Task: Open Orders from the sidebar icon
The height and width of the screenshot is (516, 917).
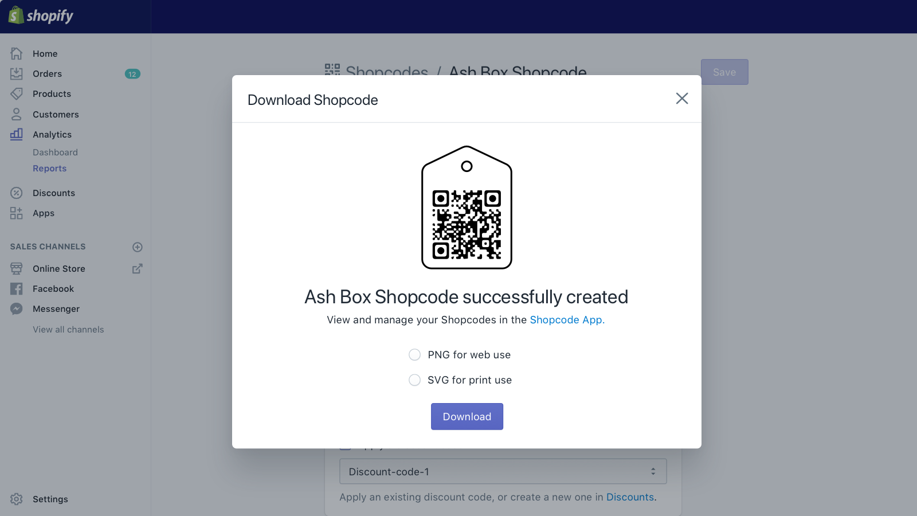Action: click(16, 73)
